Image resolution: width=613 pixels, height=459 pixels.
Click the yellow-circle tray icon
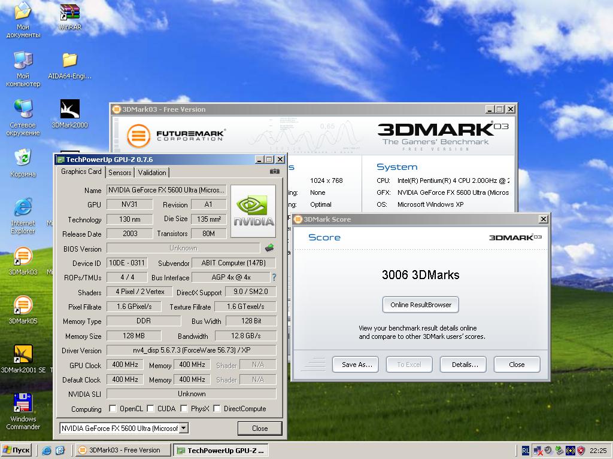point(570,451)
